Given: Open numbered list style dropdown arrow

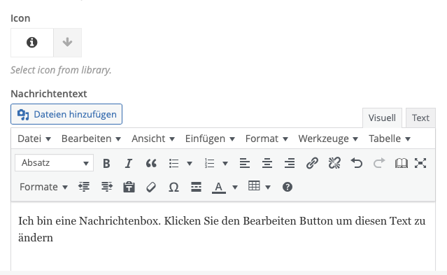Looking at the screenshot, I should [225, 163].
